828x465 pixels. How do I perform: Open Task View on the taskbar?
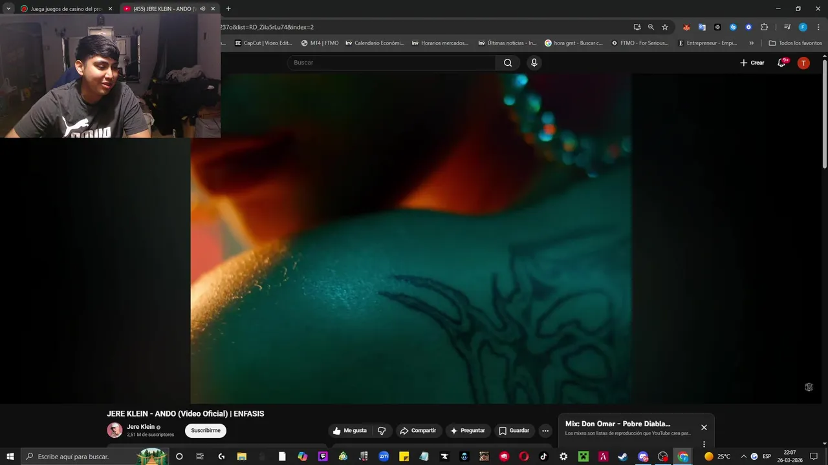coord(200,457)
